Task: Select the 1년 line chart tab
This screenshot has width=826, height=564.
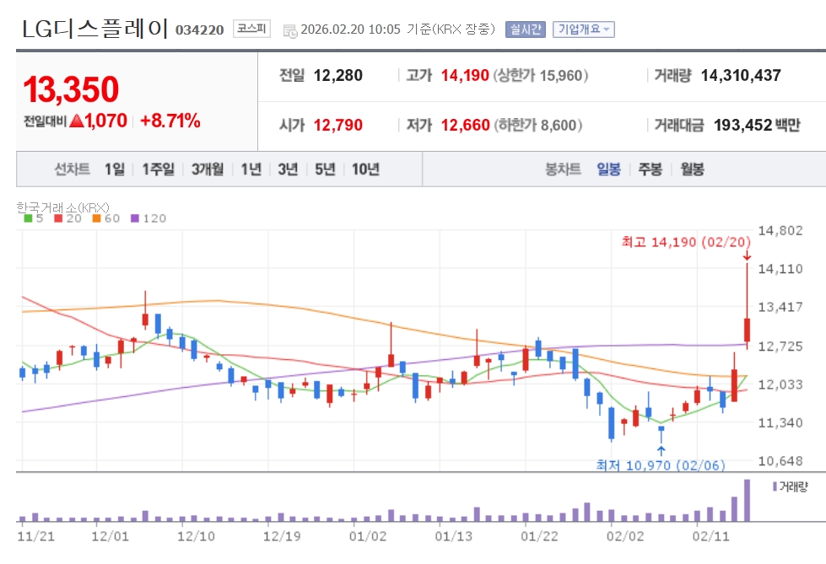Action: point(251,169)
